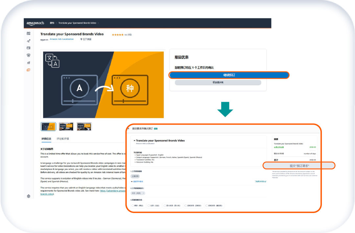Click the 位于美国 location text
This screenshot has height=233, width=355.
click(x=87, y=39)
